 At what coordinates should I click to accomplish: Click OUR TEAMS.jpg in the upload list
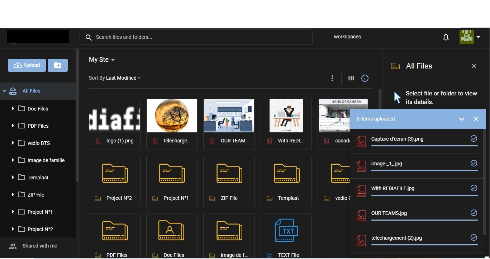coord(389,213)
